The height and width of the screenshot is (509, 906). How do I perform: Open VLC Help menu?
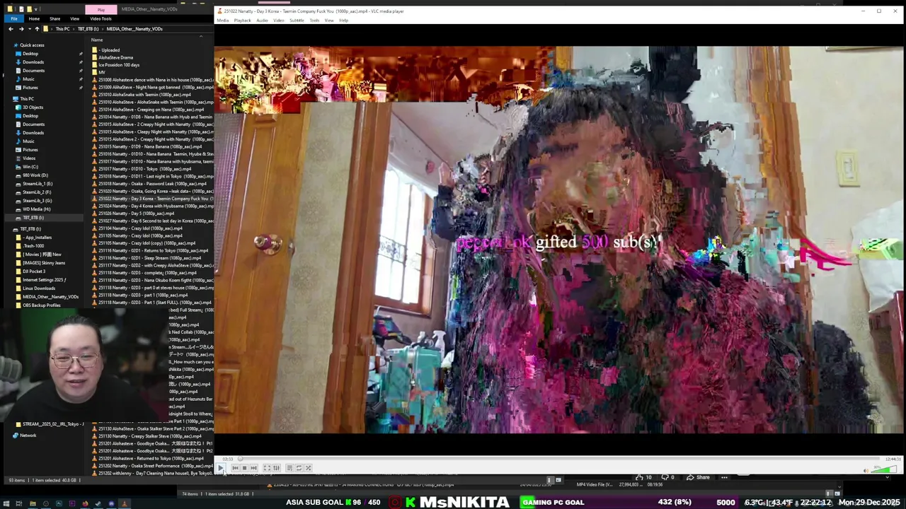pos(343,21)
